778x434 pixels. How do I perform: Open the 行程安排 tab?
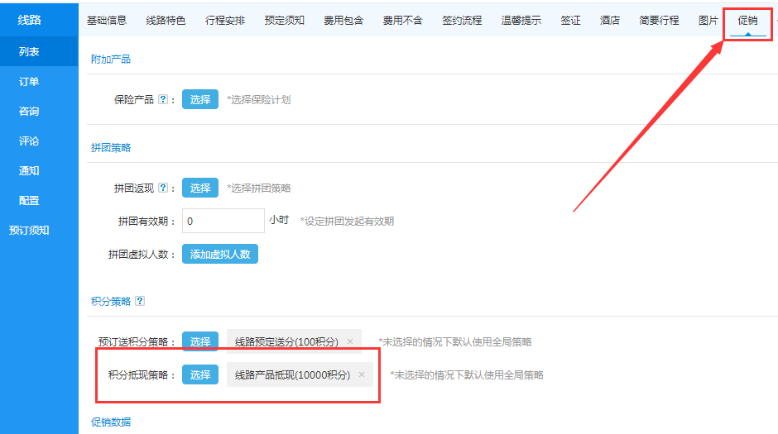tap(224, 21)
